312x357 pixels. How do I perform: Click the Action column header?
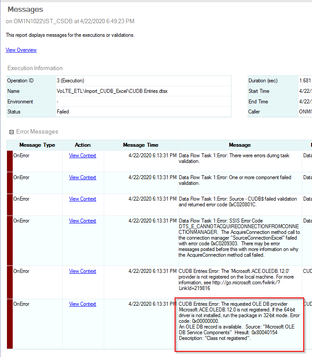click(83, 145)
